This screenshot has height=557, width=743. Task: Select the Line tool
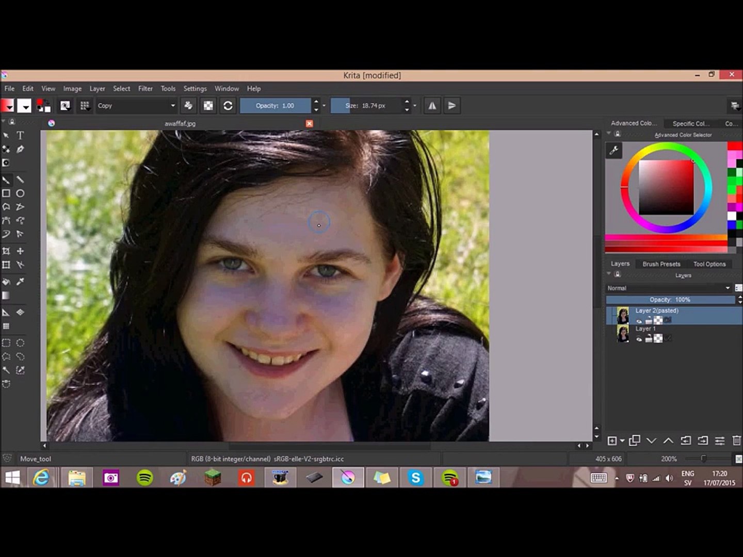tap(20, 179)
